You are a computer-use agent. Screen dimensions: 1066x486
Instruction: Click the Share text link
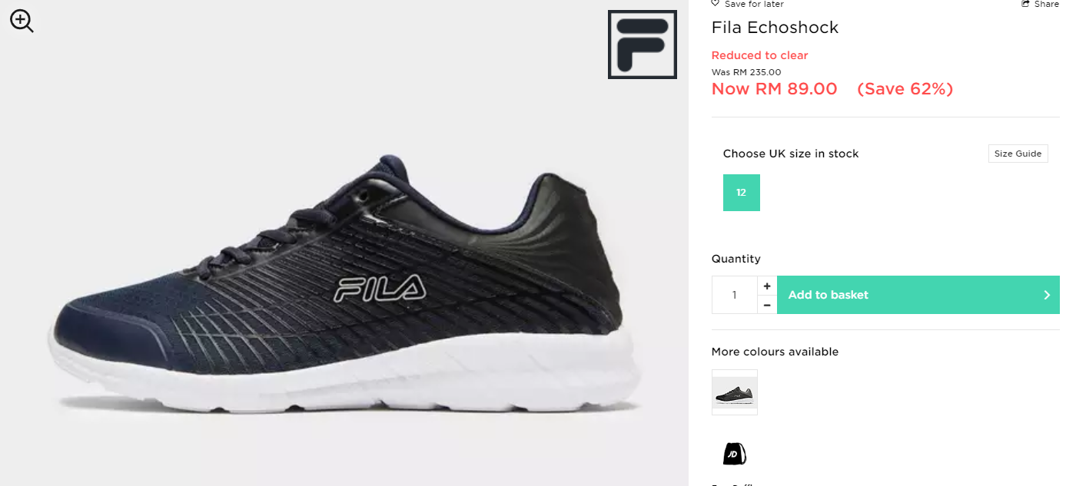click(x=1047, y=4)
